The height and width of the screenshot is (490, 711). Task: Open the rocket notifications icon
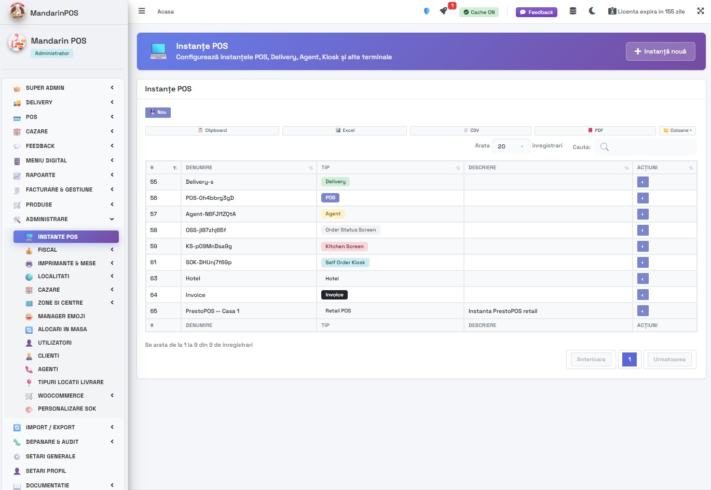(444, 11)
